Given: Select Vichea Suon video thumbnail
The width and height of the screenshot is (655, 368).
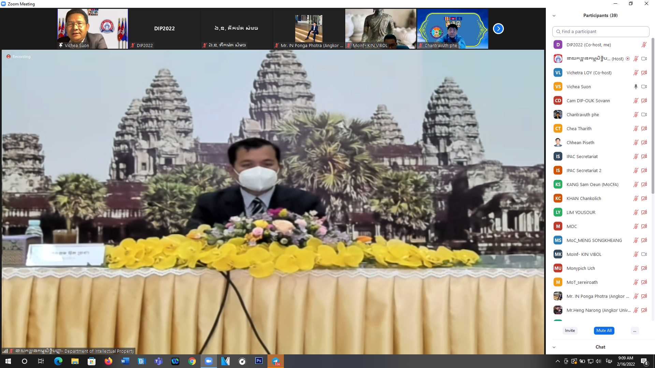Looking at the screenshot, I should [92, 29].
